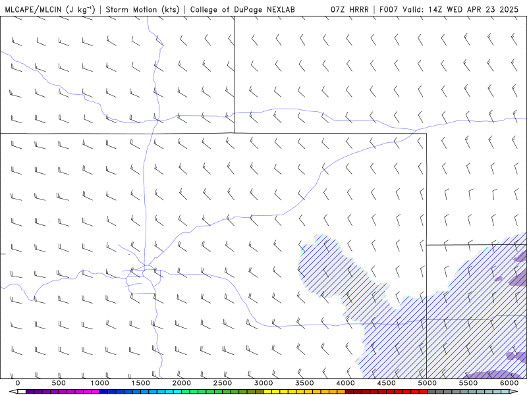This screenshot has height=395, width=527.
Task: Click the bright red swatch just before 5000
Action: [x=424, y=391]
